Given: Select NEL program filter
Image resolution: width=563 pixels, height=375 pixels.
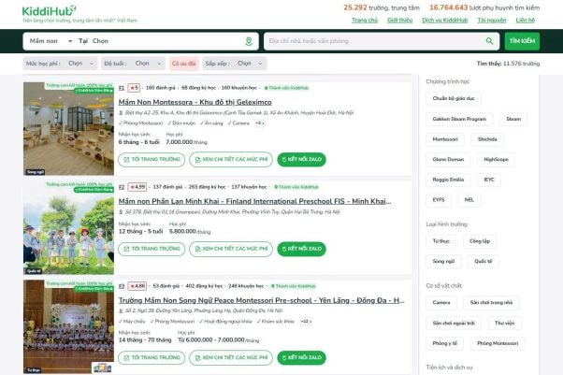Looking at the screenshot, I should 469,200.
